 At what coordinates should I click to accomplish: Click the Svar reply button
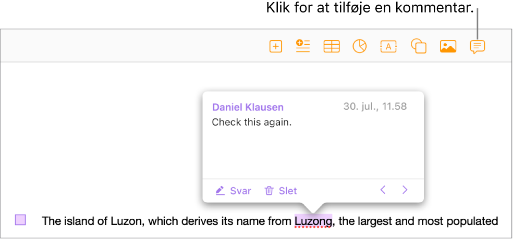point(234,191)
